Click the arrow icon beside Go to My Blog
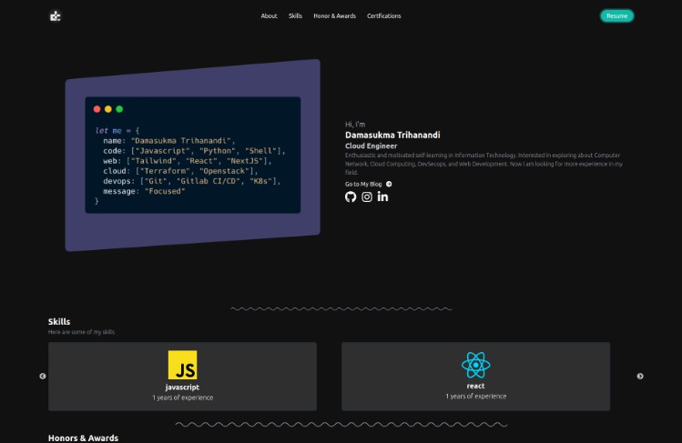The height and width of the screenshot is (443, 682). tap(389, 184)
